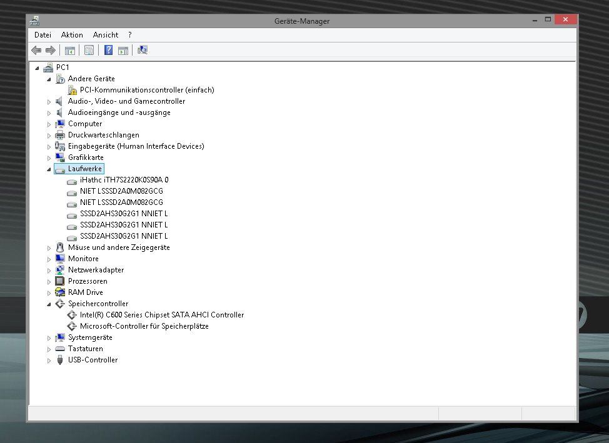Open the Ansicht menu
609x443 pixels.
click(x=106, y=35)
